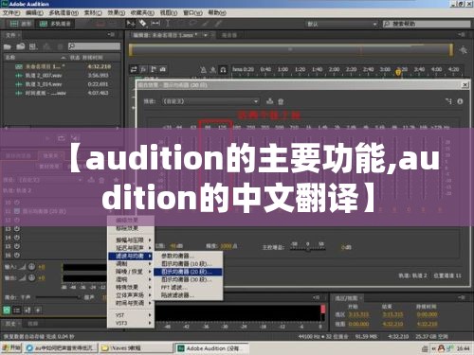This screenshot has height=355, width=474.
Task: Expand the VST3 submenu in the context menu
Action: (x=131, y=323)
